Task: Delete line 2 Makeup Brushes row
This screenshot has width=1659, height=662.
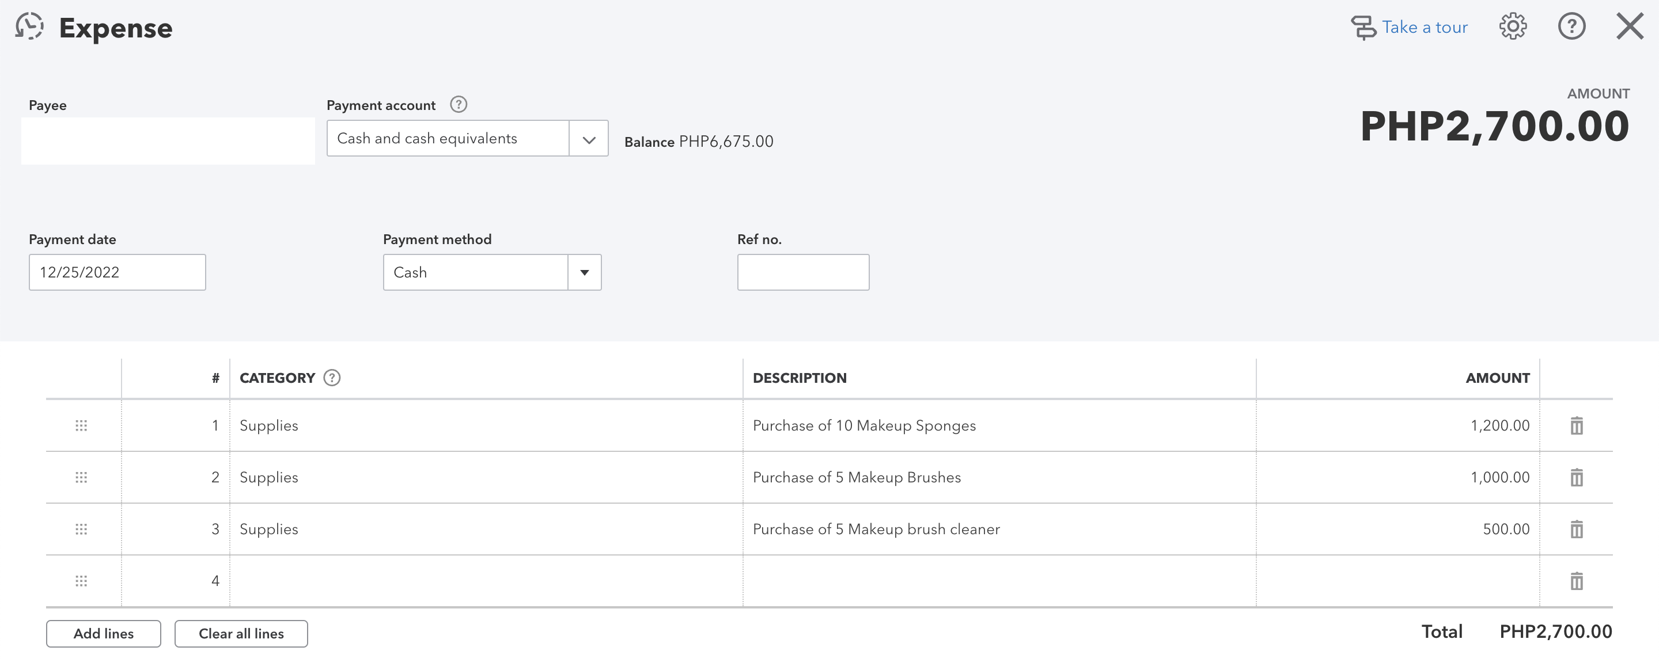Action: [x=1576, y=477]
